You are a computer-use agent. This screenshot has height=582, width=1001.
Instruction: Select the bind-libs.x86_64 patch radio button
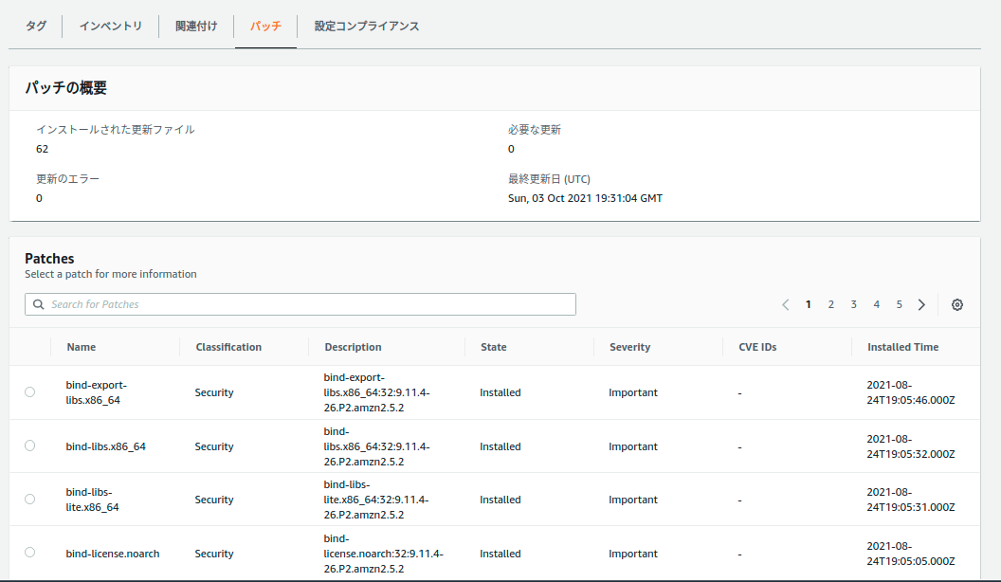pyautogui.click(x=30, y=446)
